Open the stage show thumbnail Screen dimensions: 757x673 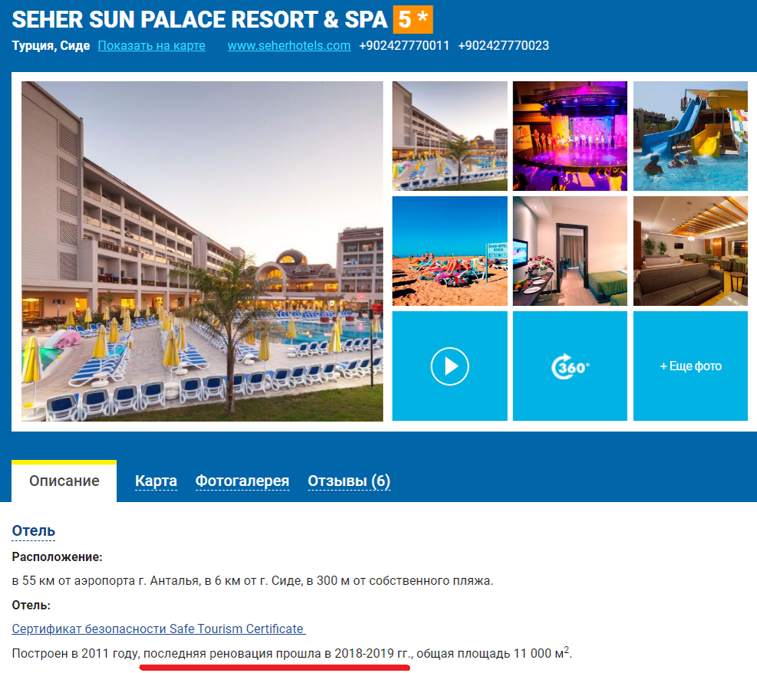[x=570, y=136]
